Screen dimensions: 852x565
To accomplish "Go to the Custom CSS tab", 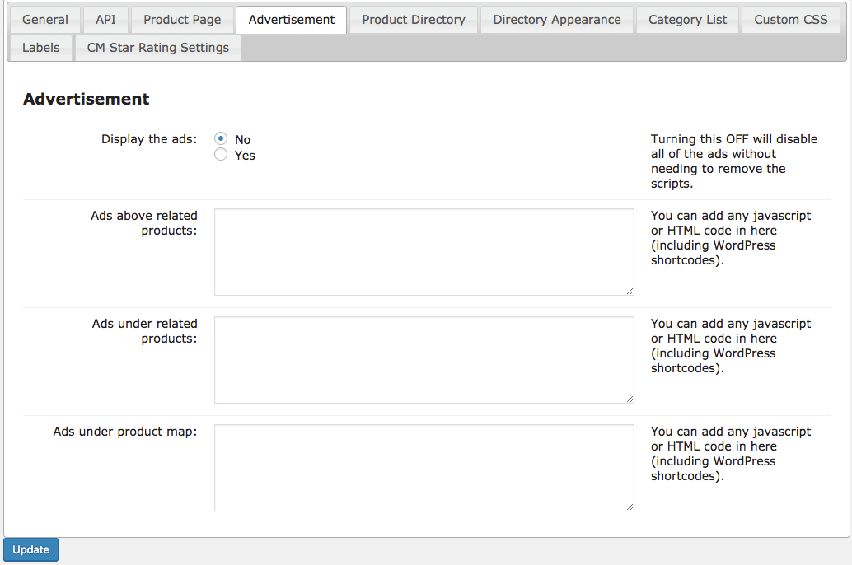I will (790, 20).
